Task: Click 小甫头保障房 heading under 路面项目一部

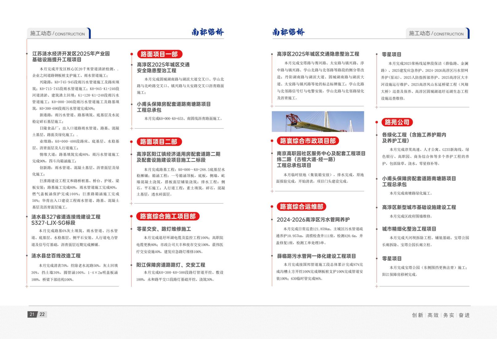Action: (x=174, y=107)
